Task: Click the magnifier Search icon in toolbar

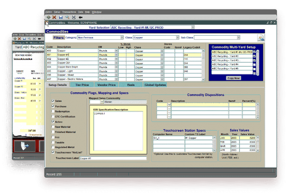Action: (x=67, y=17)
